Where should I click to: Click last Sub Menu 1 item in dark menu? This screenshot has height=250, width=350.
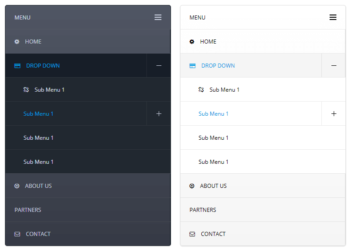(x=88, y=162)
